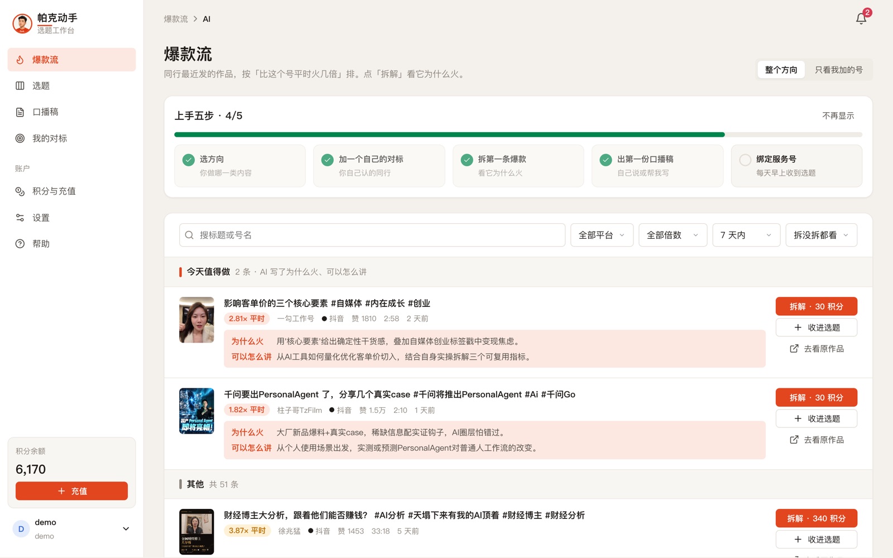
Task: Toggle the 绑定服务号 step circle
Action: coord(745,160)
